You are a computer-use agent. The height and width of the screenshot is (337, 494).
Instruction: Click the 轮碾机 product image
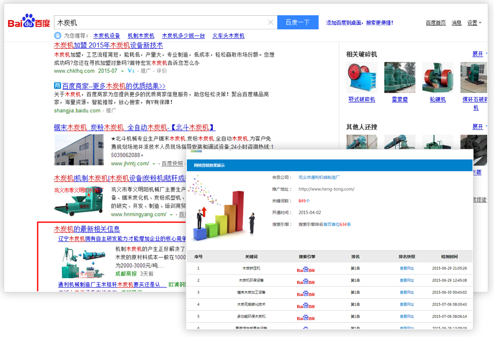click(438, 78)
